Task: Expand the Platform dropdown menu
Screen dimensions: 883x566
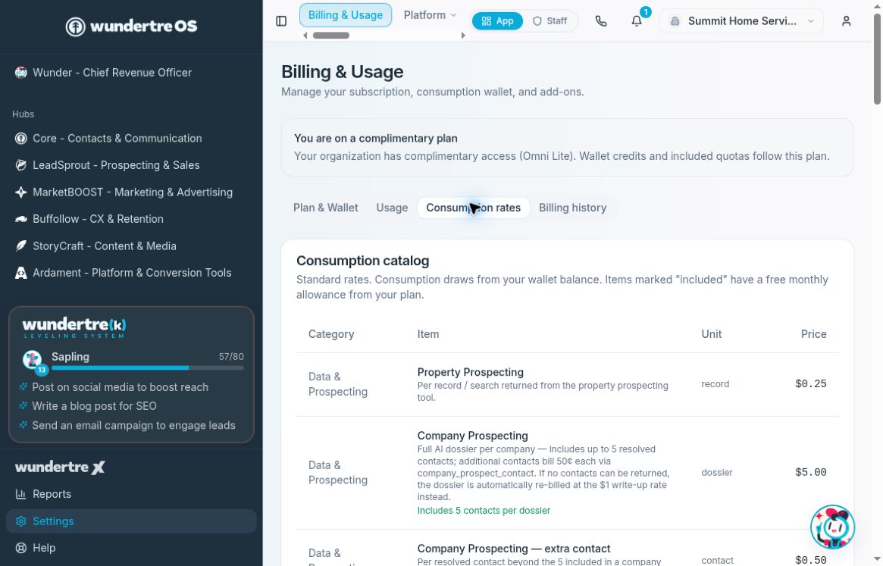Action: point(430,15)
